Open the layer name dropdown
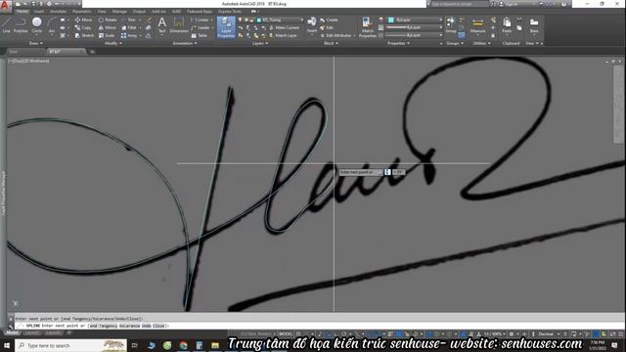Viewport: 626px width, 352px height. [x=281, y=20]
